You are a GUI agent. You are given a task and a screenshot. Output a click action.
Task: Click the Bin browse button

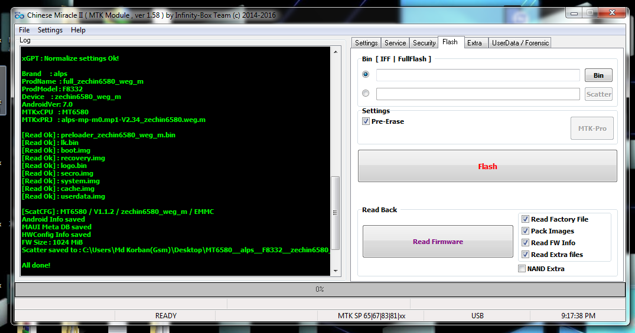598,75
